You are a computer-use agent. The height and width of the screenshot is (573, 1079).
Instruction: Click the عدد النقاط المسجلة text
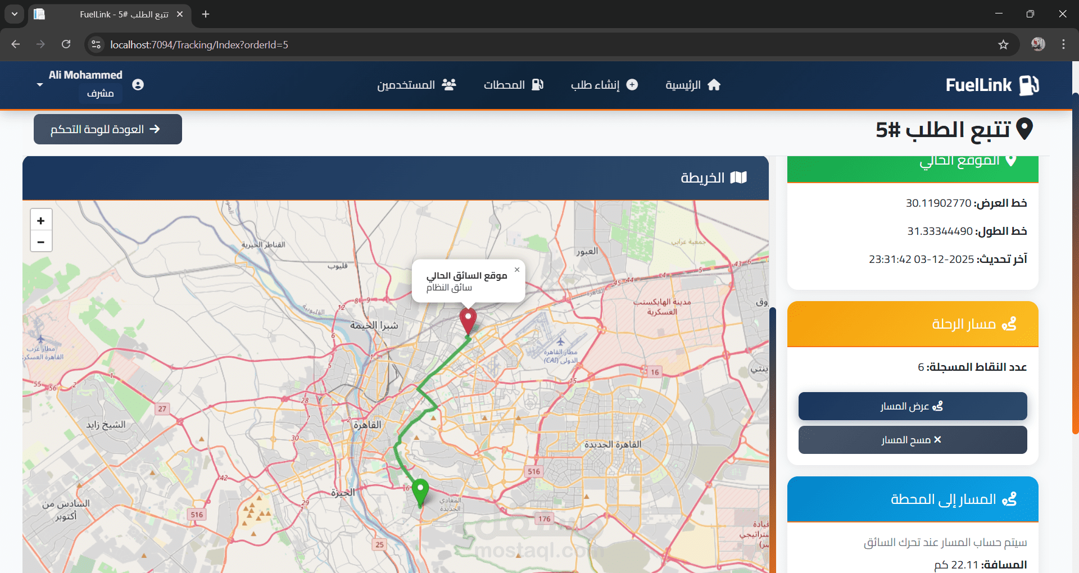click(x=972, y=367)
